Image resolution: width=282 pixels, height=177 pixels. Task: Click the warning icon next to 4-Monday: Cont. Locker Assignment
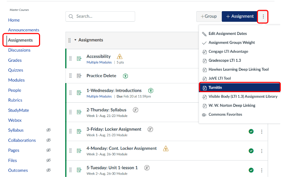[166, 148]
